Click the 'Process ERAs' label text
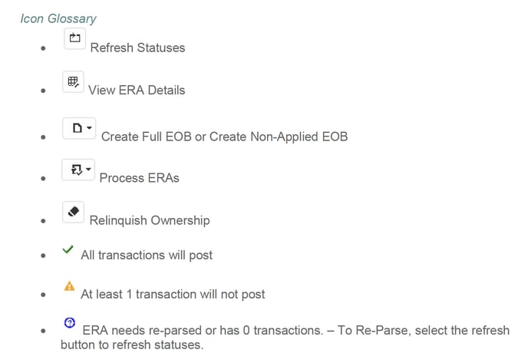Screen dimensions: 528x363 (139, 178)
